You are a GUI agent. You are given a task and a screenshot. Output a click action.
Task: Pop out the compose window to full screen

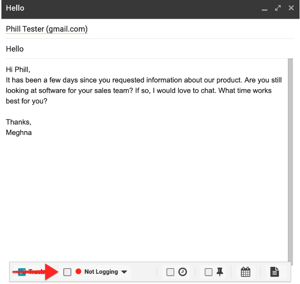click(x=278, y=8)
